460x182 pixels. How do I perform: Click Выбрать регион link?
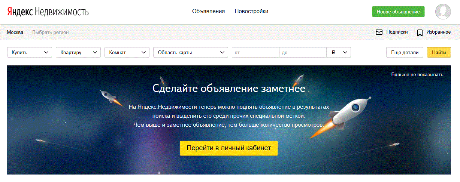pos(51,32)
